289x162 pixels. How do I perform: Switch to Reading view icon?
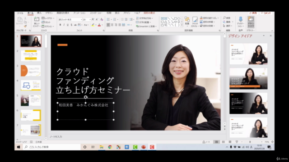point(230,142)
